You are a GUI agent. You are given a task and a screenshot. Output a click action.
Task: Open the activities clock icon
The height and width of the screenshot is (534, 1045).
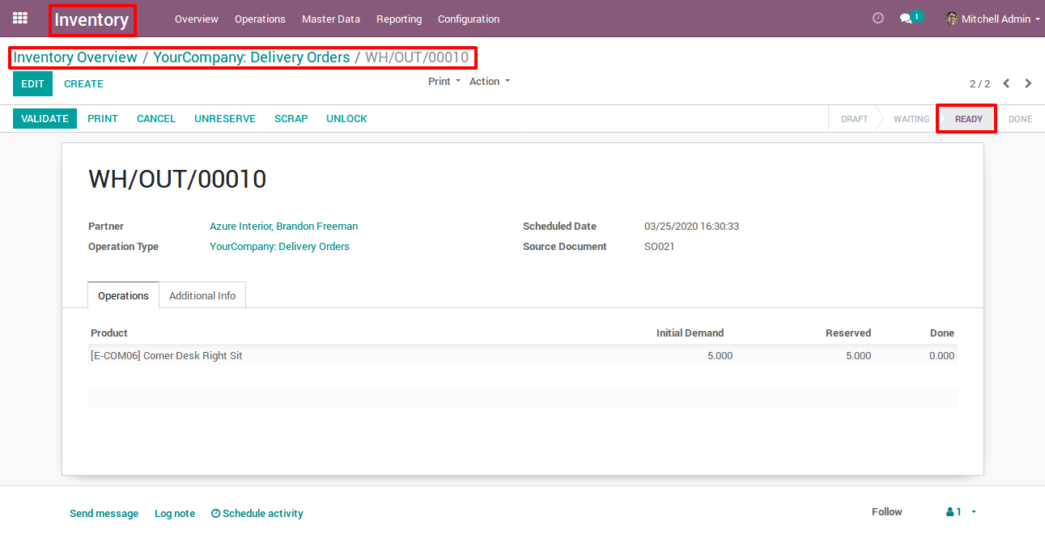[x=878, y=19]
